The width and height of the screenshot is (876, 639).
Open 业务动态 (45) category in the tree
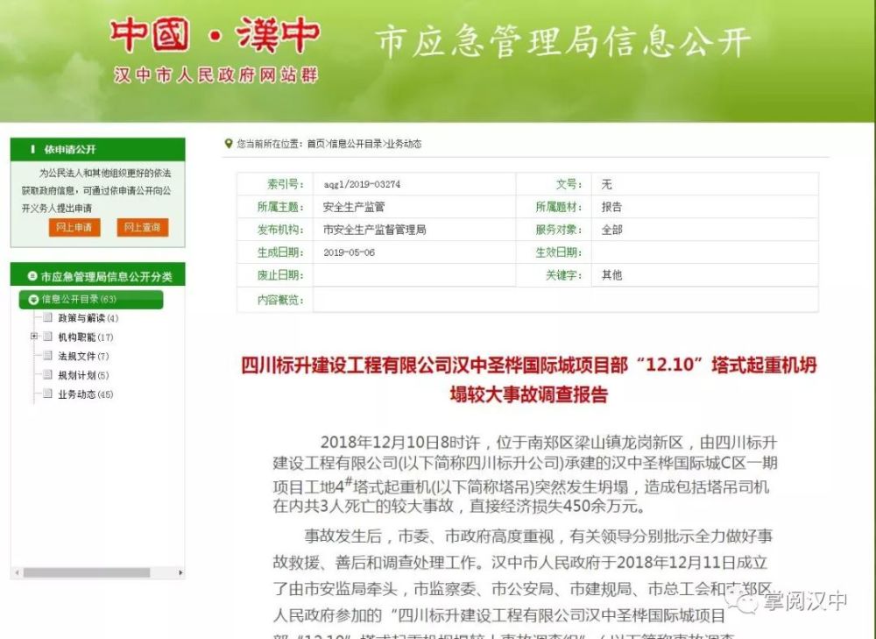pyautogui.click(x=86, y=394)
